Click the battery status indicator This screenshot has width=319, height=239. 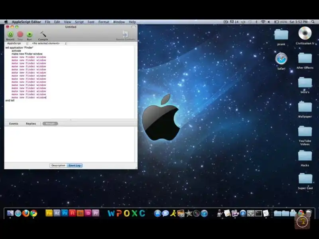click(x=281, y=22)
